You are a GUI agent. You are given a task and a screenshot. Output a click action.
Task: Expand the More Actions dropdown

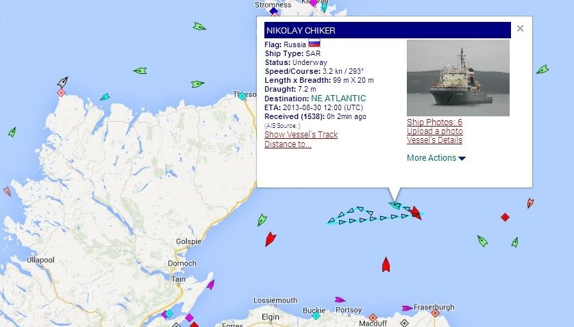click(x=436, y=158)
